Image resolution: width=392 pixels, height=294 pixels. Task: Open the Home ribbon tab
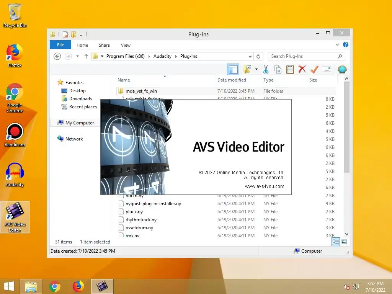coord(82,45)
